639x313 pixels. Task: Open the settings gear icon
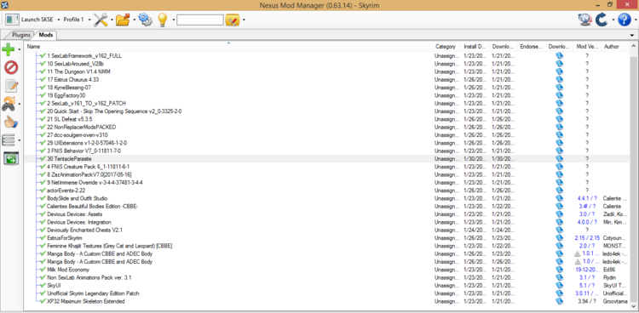pos(145,19)
